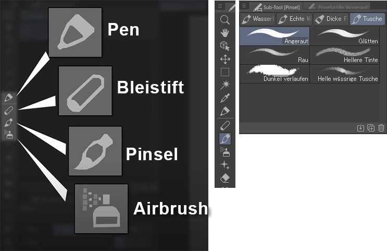
Task: Select the Auto select magic wand tool
Action: [225, 85]
